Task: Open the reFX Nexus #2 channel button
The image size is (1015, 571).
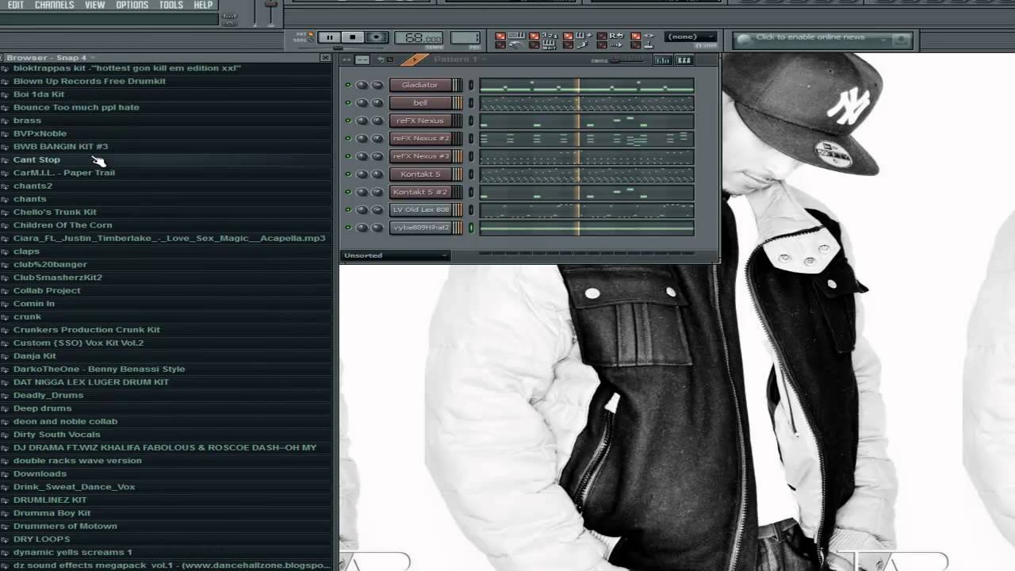Action: [420, 139]
